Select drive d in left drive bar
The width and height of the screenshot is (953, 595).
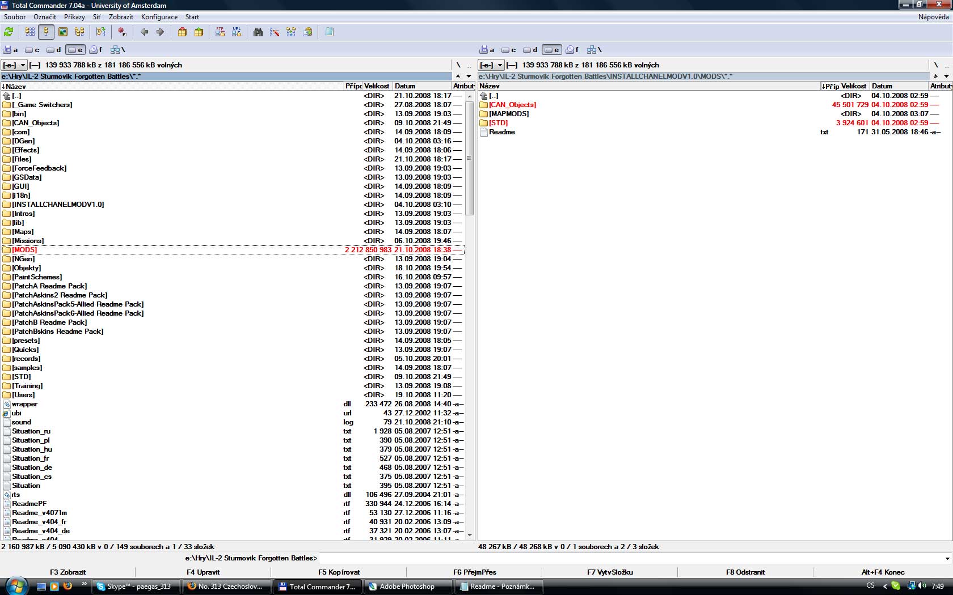[53, 50]
